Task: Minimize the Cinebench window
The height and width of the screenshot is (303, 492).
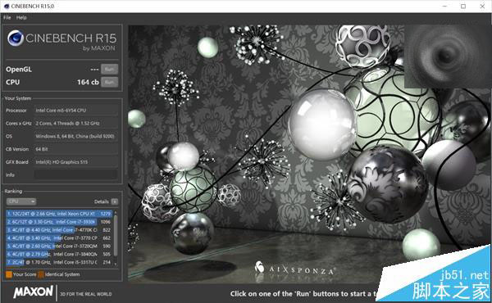Action: [444, 6]
